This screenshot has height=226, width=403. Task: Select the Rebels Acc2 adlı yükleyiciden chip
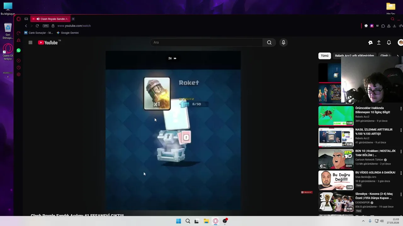[x=355, y=56]
